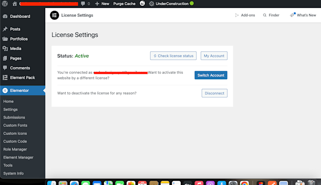Click the Elementor sidebar circle icon

click(5, 91)
